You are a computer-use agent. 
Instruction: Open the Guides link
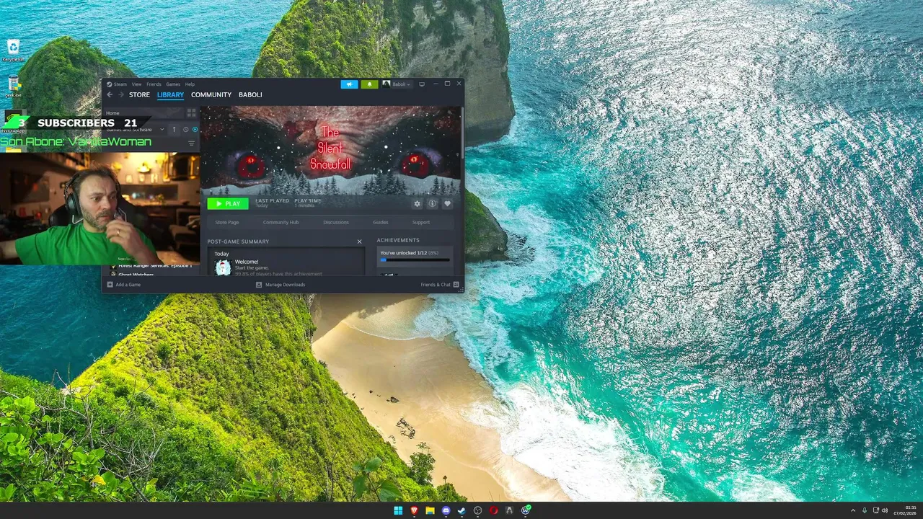point(381,222)
